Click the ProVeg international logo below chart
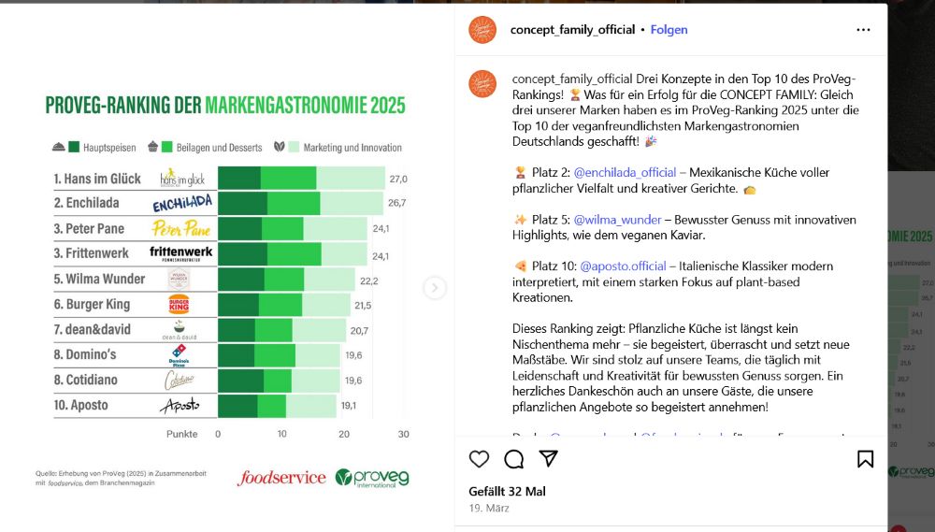The height and width of the screenshot is (532, 935). click(x=372, y=478)
